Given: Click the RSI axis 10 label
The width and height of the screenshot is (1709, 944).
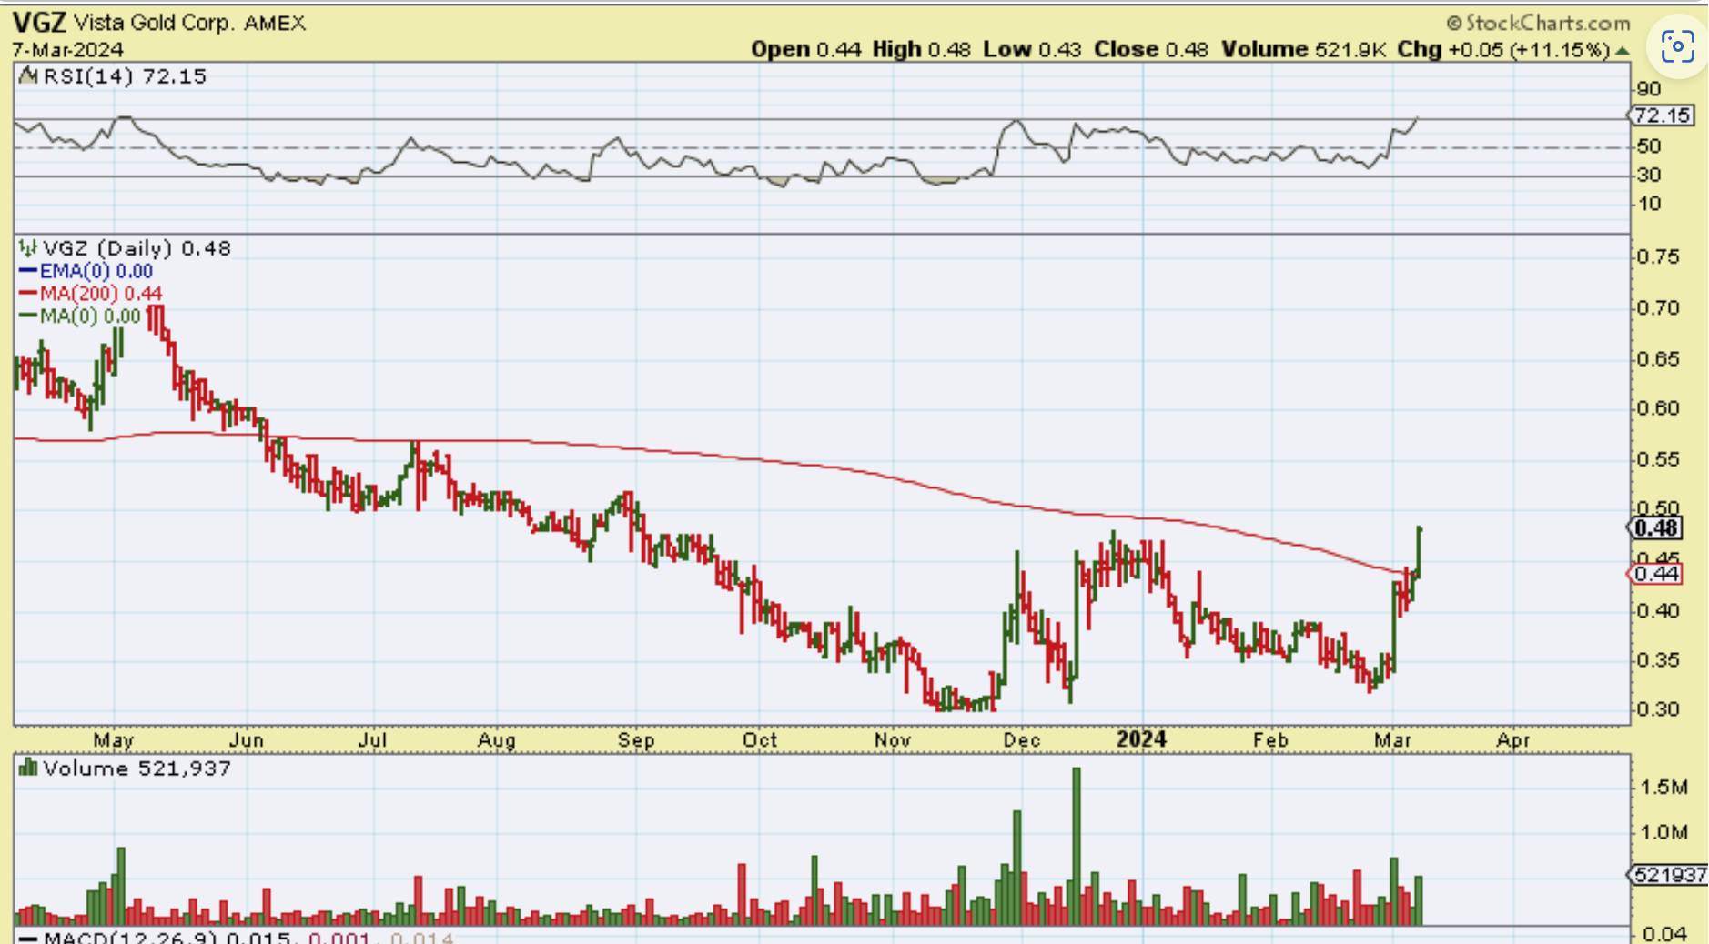Looking at the screenshot, I should point(1649,204).
